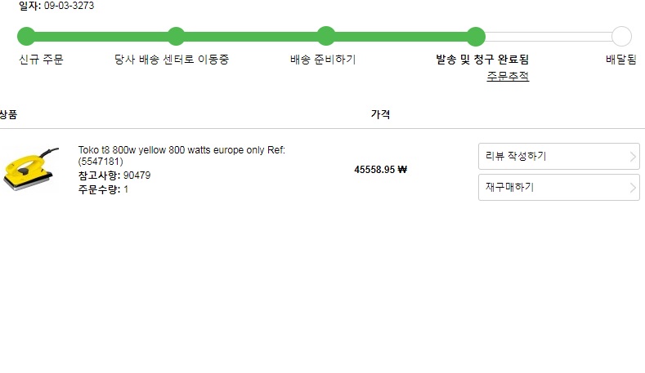Click the 배송 준비하기 step label
Image resolution: width=645 pixels, height=373 pixels.
323,60
